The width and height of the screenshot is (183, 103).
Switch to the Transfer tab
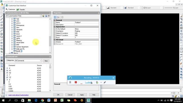coord(21,9)
